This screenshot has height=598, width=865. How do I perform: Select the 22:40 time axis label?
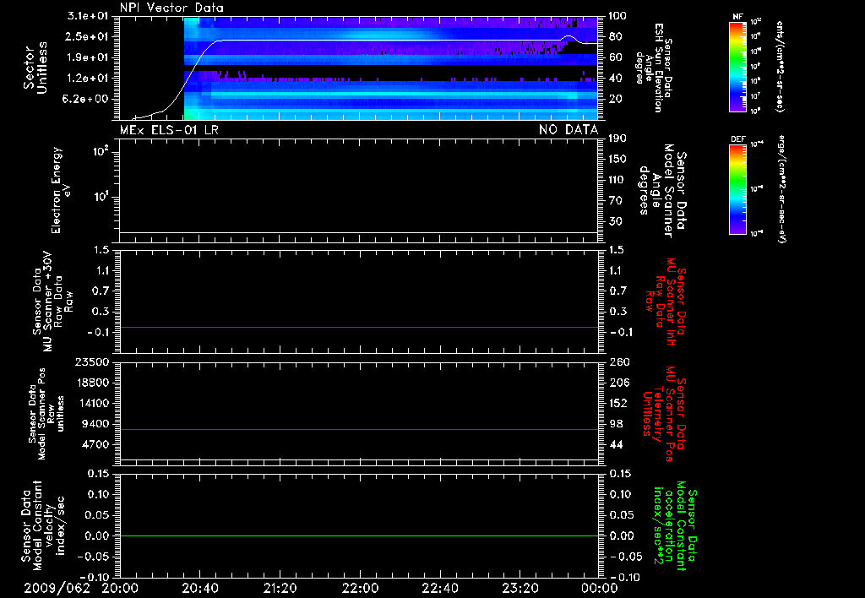440,588
